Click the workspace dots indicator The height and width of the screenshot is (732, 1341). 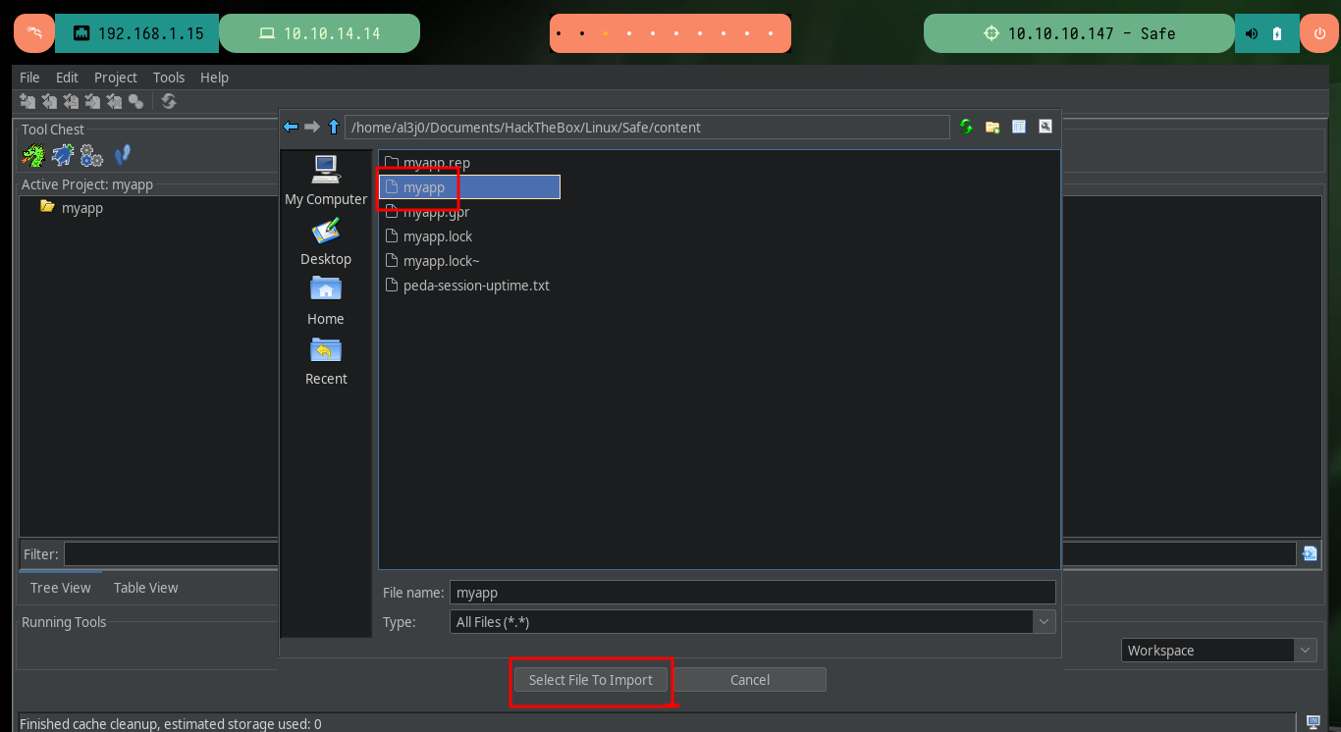(670, 33)
